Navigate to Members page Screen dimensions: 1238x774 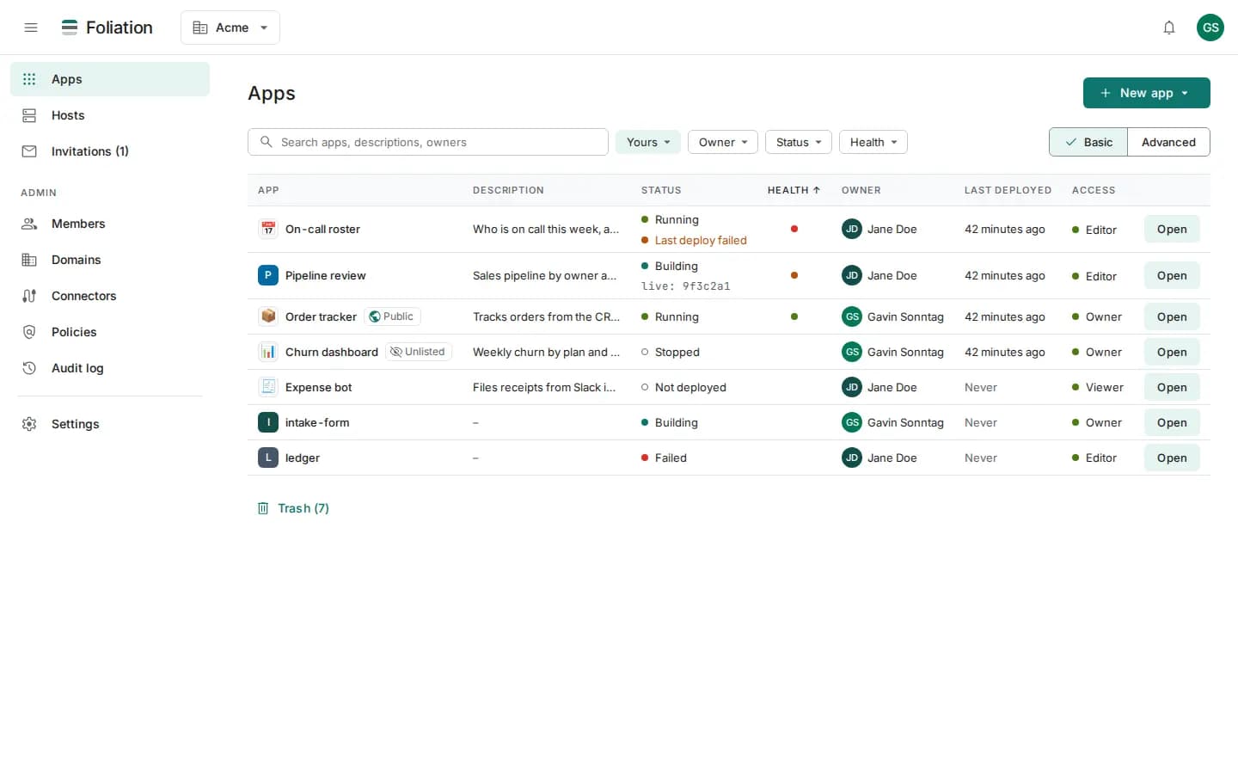(x=110, y=224)
